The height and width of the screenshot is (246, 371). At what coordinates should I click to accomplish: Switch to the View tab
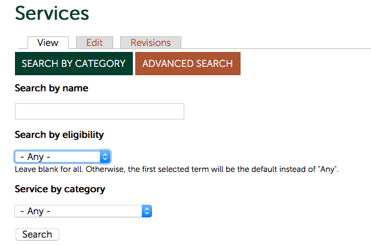[x=48, y=43]
